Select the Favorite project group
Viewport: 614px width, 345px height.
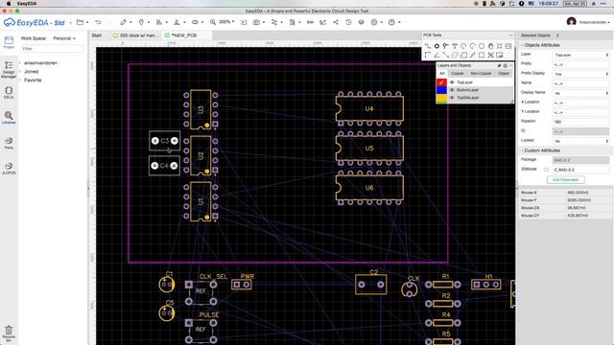pos(33,80)
